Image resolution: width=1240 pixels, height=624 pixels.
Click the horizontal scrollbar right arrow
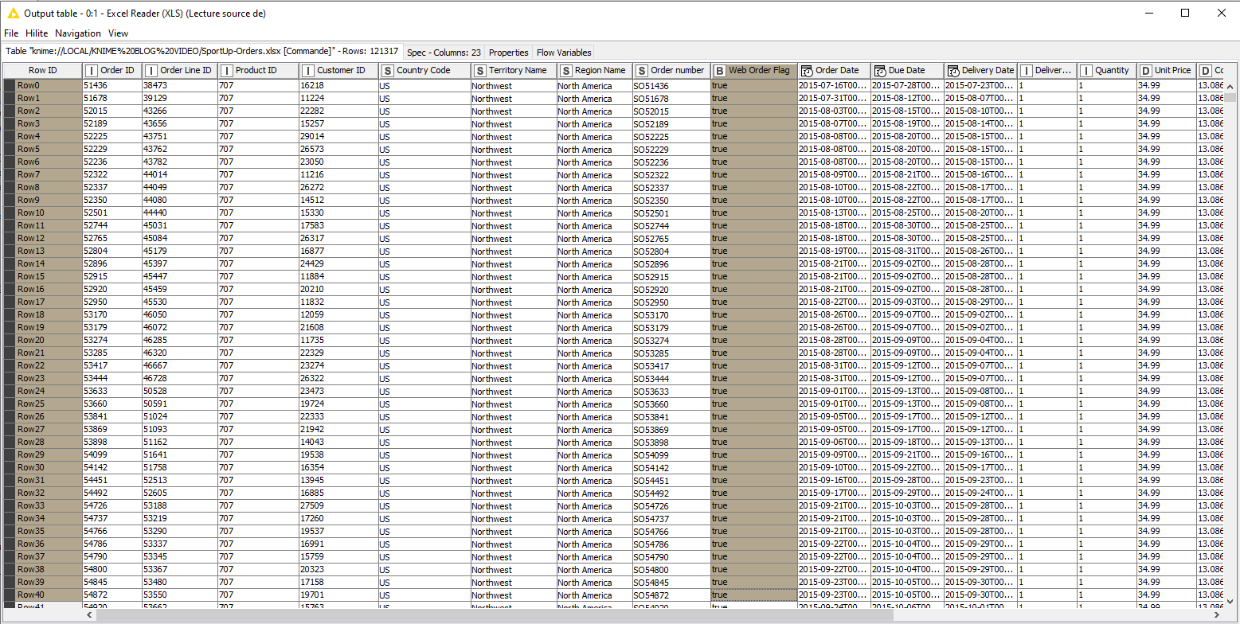pyautogui.click(x=1218, y=615)
